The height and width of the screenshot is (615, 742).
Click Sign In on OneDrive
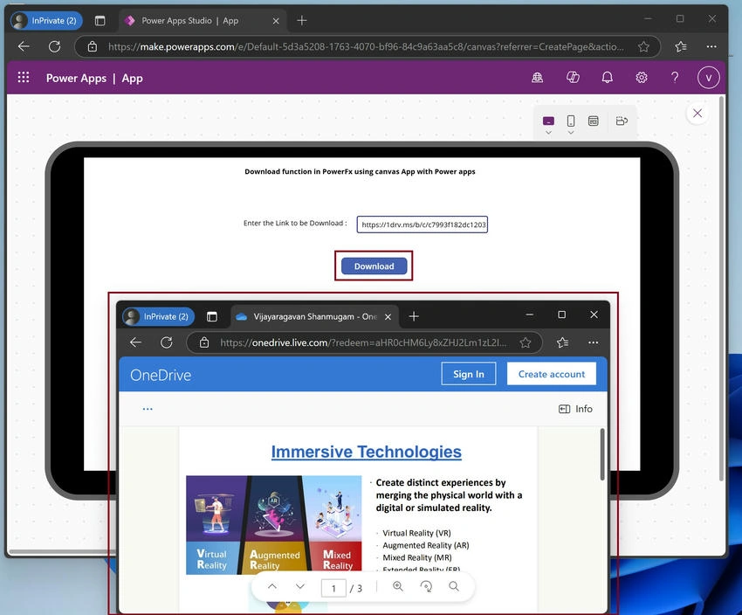(x=469, y=374)
